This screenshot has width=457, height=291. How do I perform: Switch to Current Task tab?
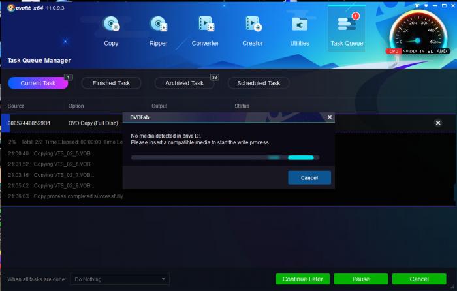(x=38, y=83)
